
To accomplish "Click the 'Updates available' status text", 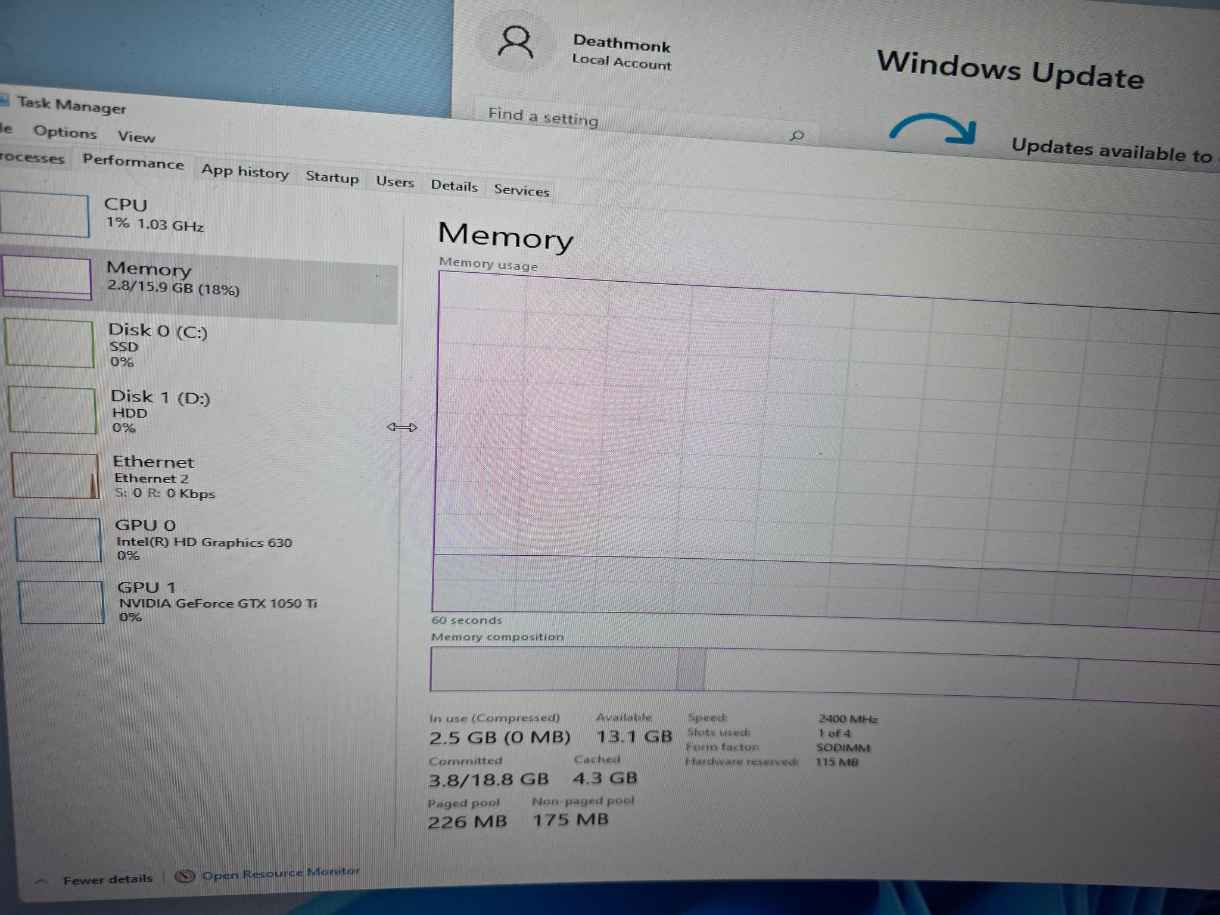I will click(1112, 150).
